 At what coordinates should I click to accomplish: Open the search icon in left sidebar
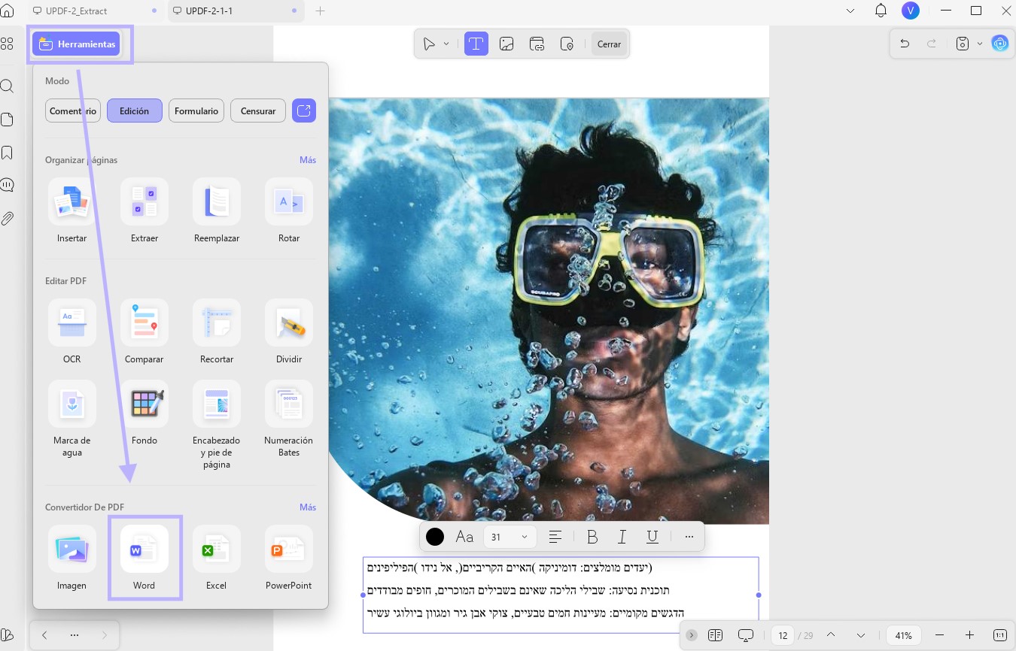coord(7,86)
